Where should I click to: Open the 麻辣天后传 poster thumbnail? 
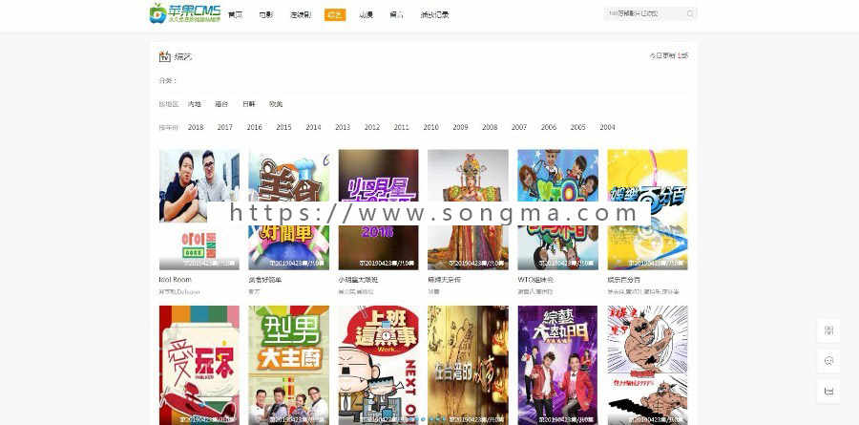[468, 209]
